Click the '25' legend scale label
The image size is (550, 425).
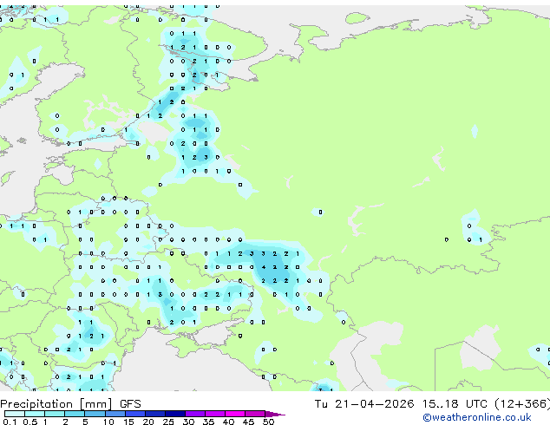(x=168, y=422)
